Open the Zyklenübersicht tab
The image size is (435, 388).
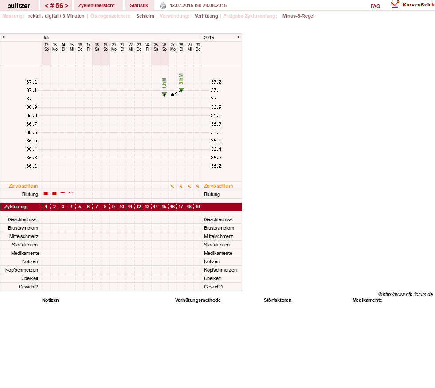(97, 5)
